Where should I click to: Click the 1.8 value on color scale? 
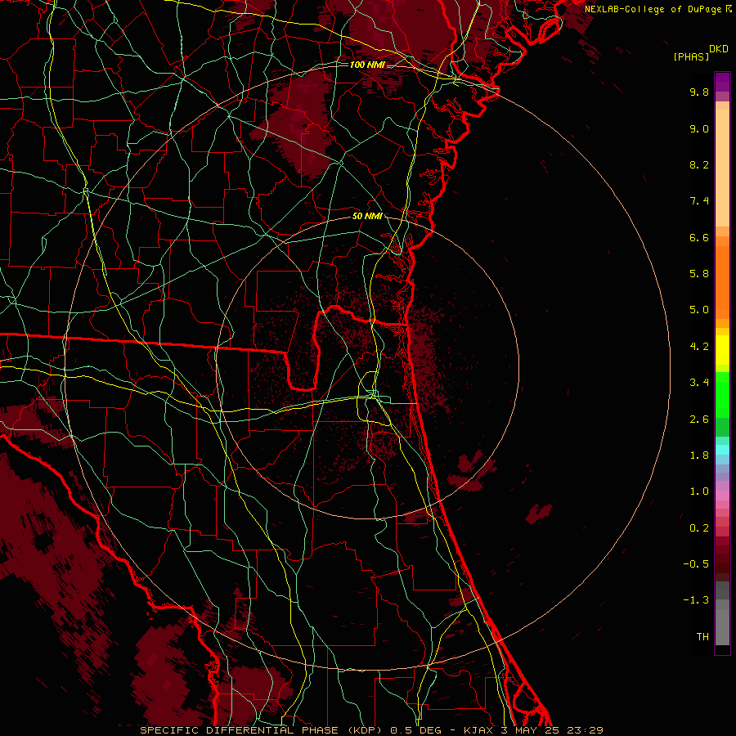pyautogui.click(x=699, y=456)
